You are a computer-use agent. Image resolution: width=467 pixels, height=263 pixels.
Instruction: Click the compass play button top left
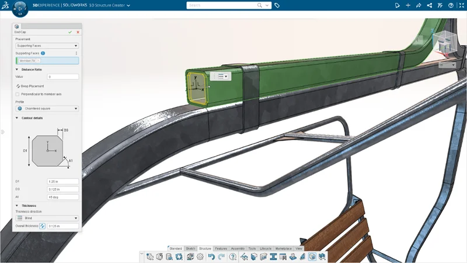(x=19, y=10)
